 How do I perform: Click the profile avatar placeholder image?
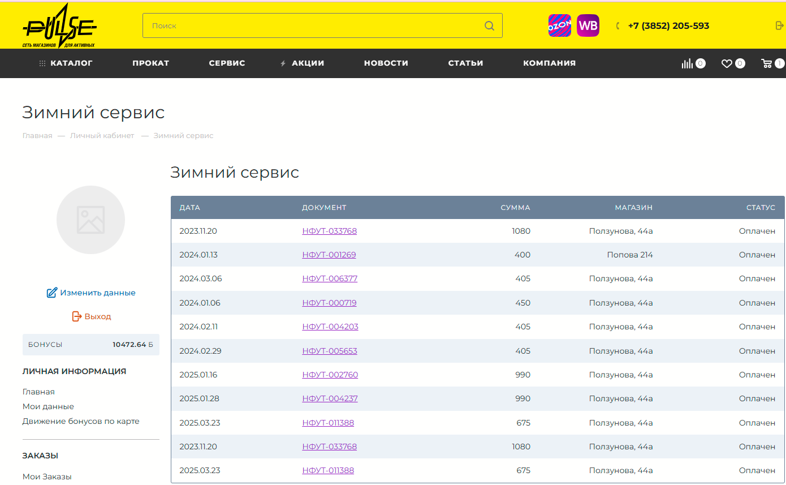point(90,220)
